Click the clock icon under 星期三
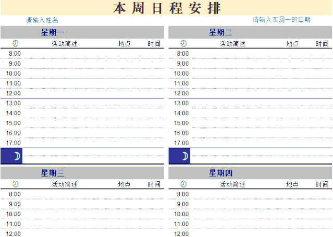This screenshot has width=333, height=237. pos(15,184)
